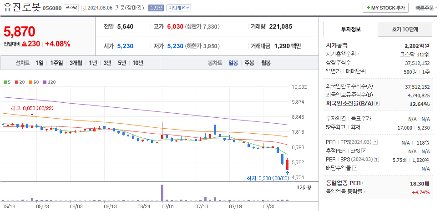This screenshot has height=211, width=440.
Task: Show the 5년 line chart
Action: click(x=122, y=63)
